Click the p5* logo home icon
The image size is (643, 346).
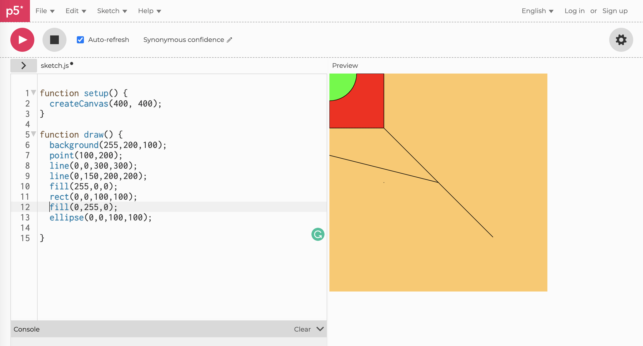(15, 11)
